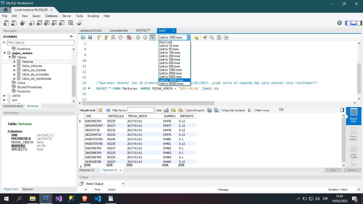Toggle result panel side view button
Viewport: 363px width, 204px height.
[342, 110]
